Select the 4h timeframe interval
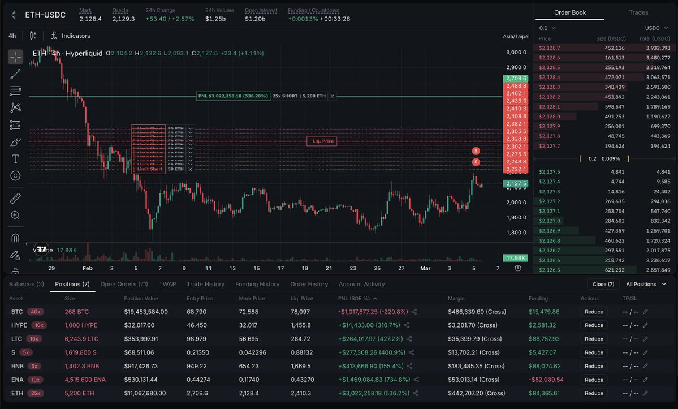The image size is (678, 409). 12,36
